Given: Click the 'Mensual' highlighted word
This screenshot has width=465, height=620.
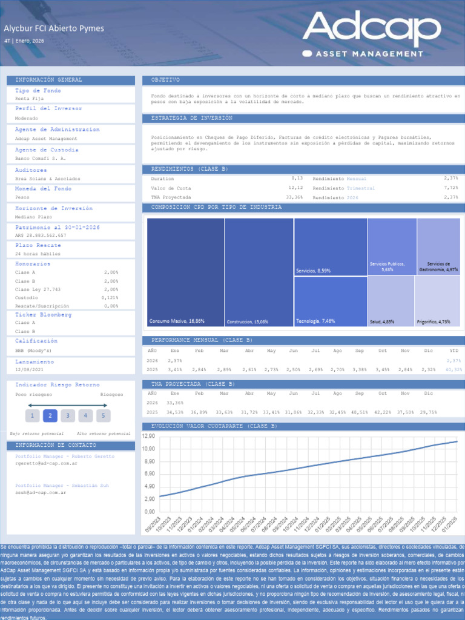Looking at the screenshot, I should point(356,179).
